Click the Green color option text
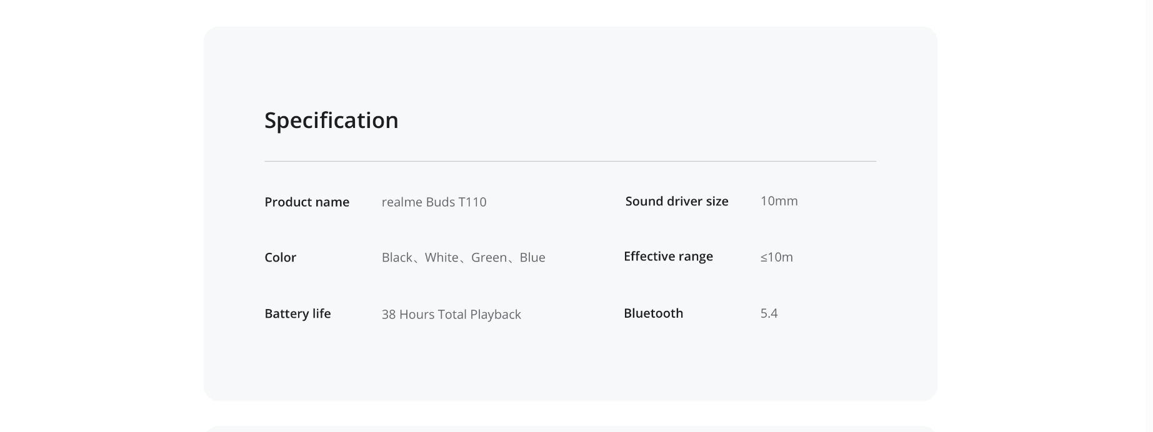Image resolution: width=1153 pixels, height=432 pixels. [489, 258]
